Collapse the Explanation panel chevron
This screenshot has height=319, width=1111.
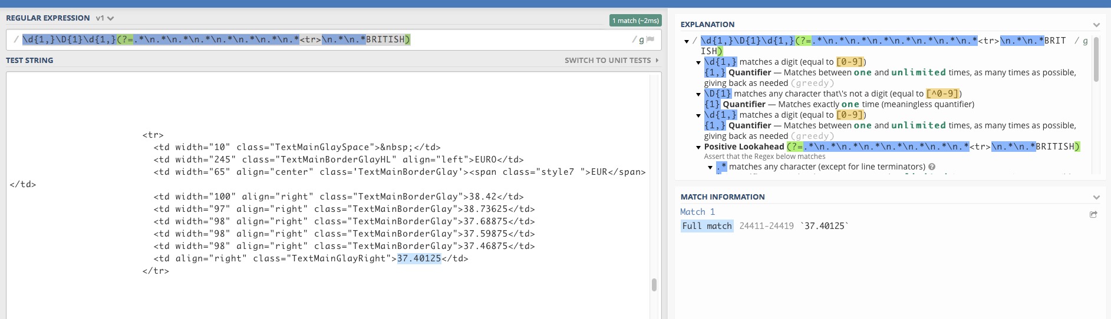coord(1096,25)
